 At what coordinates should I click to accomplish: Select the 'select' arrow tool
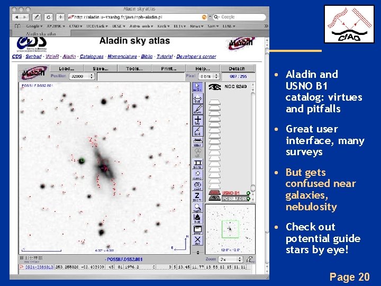pos(197,87)
